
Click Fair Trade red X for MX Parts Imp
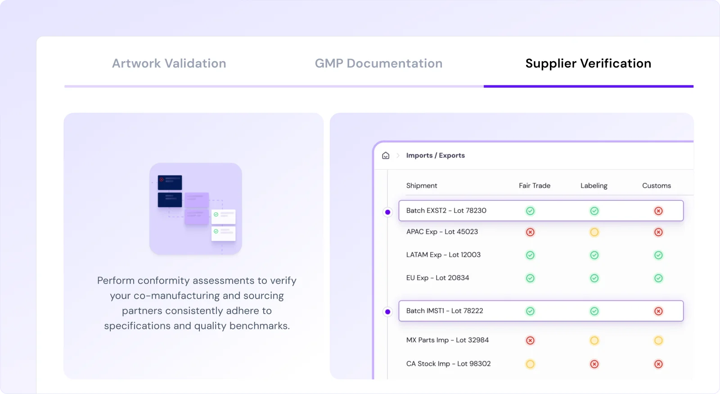530,340
